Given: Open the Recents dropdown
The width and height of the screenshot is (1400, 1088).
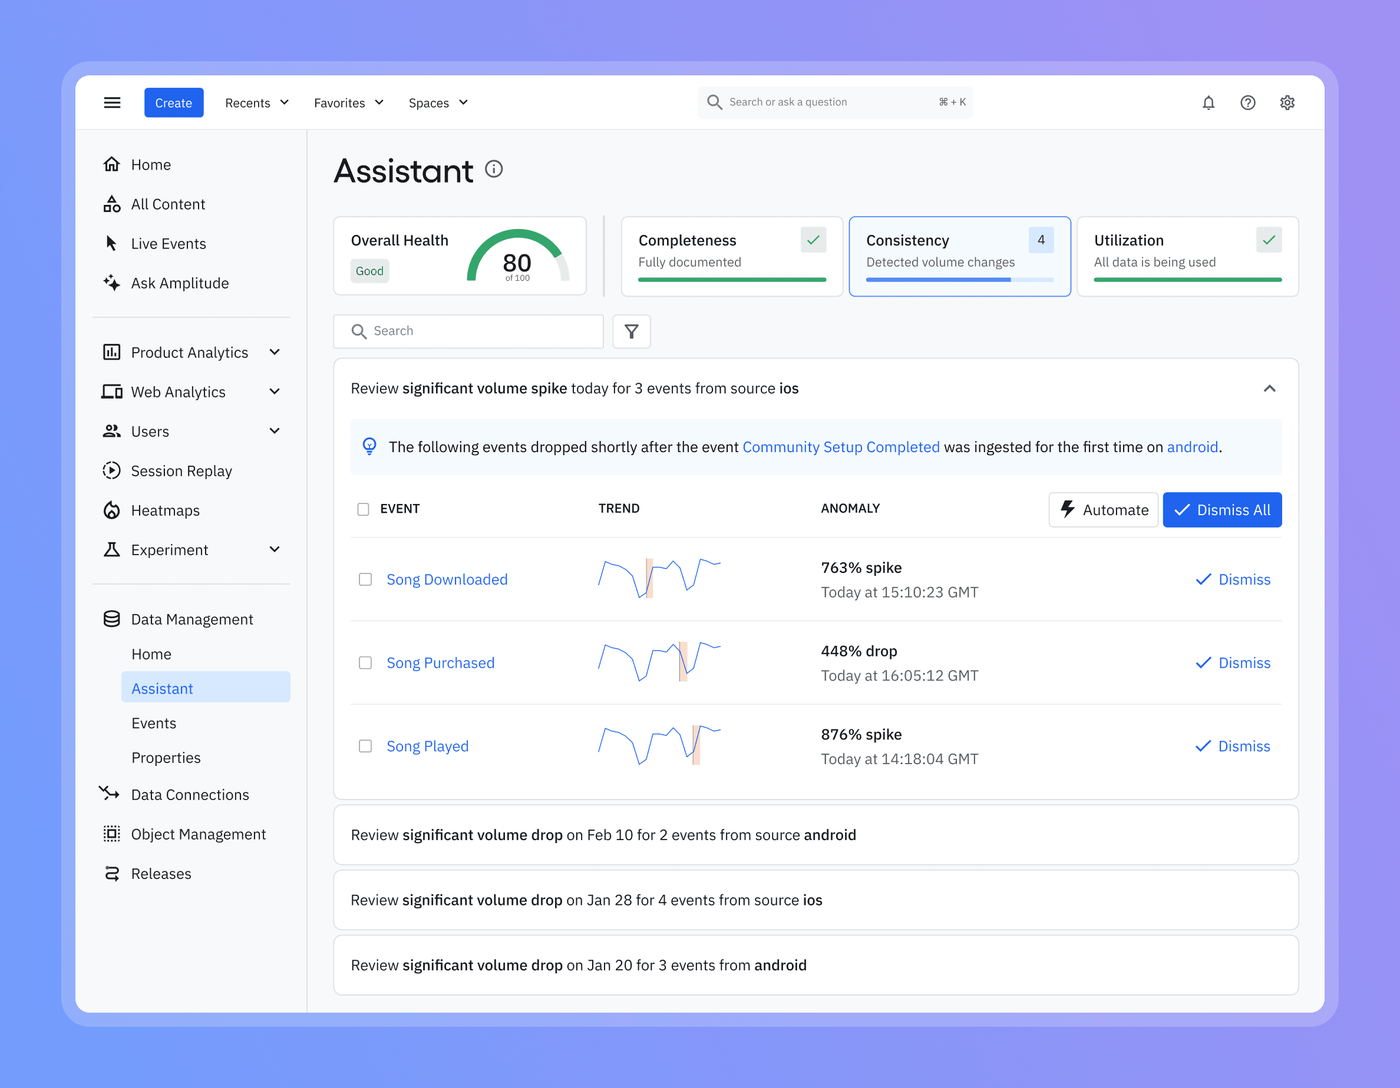Looking at the screenshot, I should 256,102.
